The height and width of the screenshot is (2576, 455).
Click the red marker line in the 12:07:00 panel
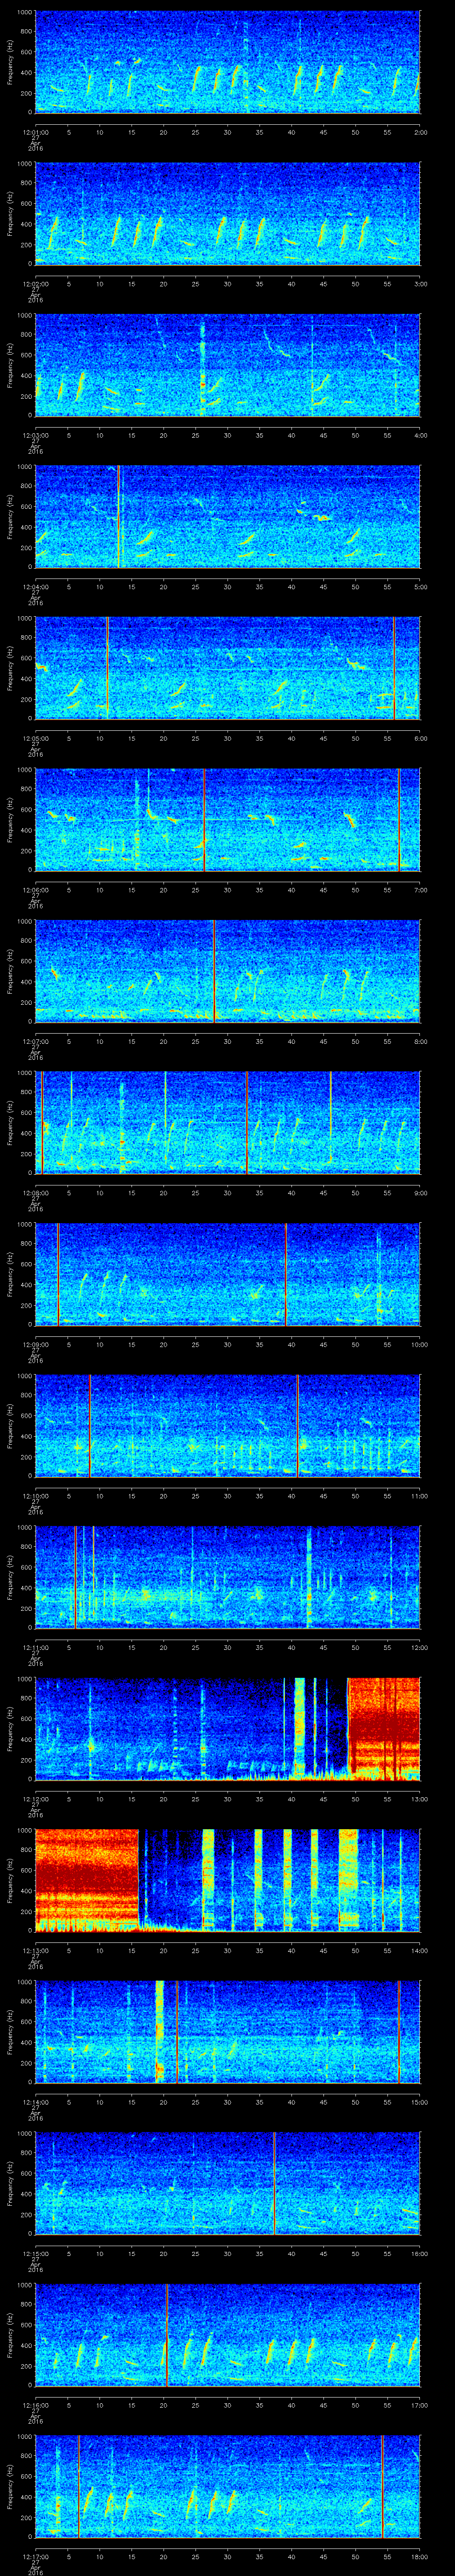214,971
